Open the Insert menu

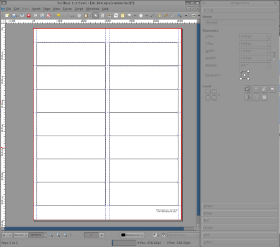click(x=36, y=9)
